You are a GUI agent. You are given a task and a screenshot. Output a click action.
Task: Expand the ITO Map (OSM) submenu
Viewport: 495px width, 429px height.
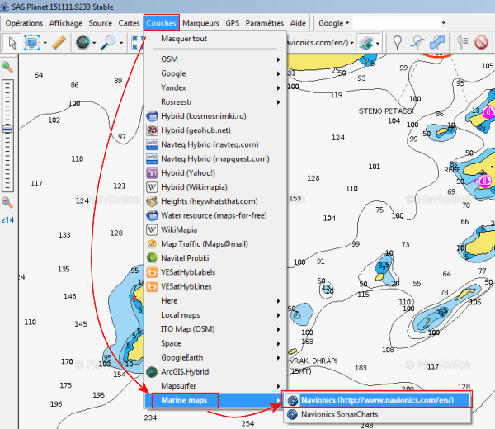click(215, 329)
